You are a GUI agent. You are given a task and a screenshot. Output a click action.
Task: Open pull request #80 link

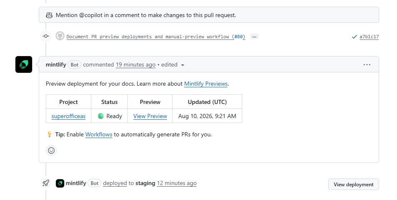(239, 37)
